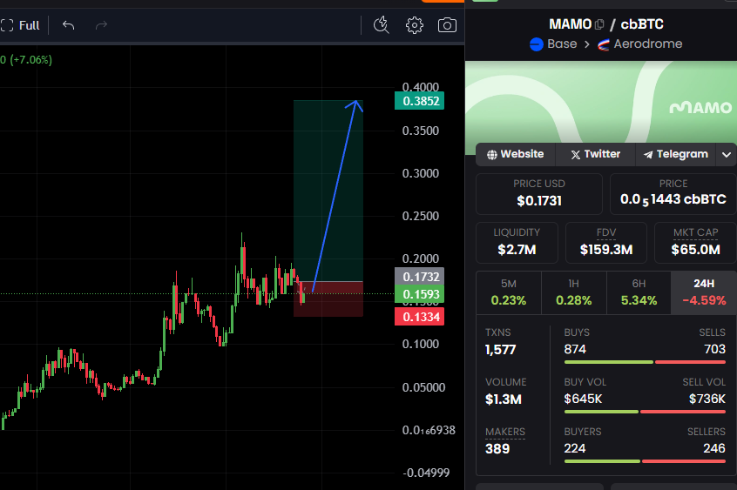Click the green long position profit zone
This screenshot has height=490, width=737.
[x=328, y=191]
